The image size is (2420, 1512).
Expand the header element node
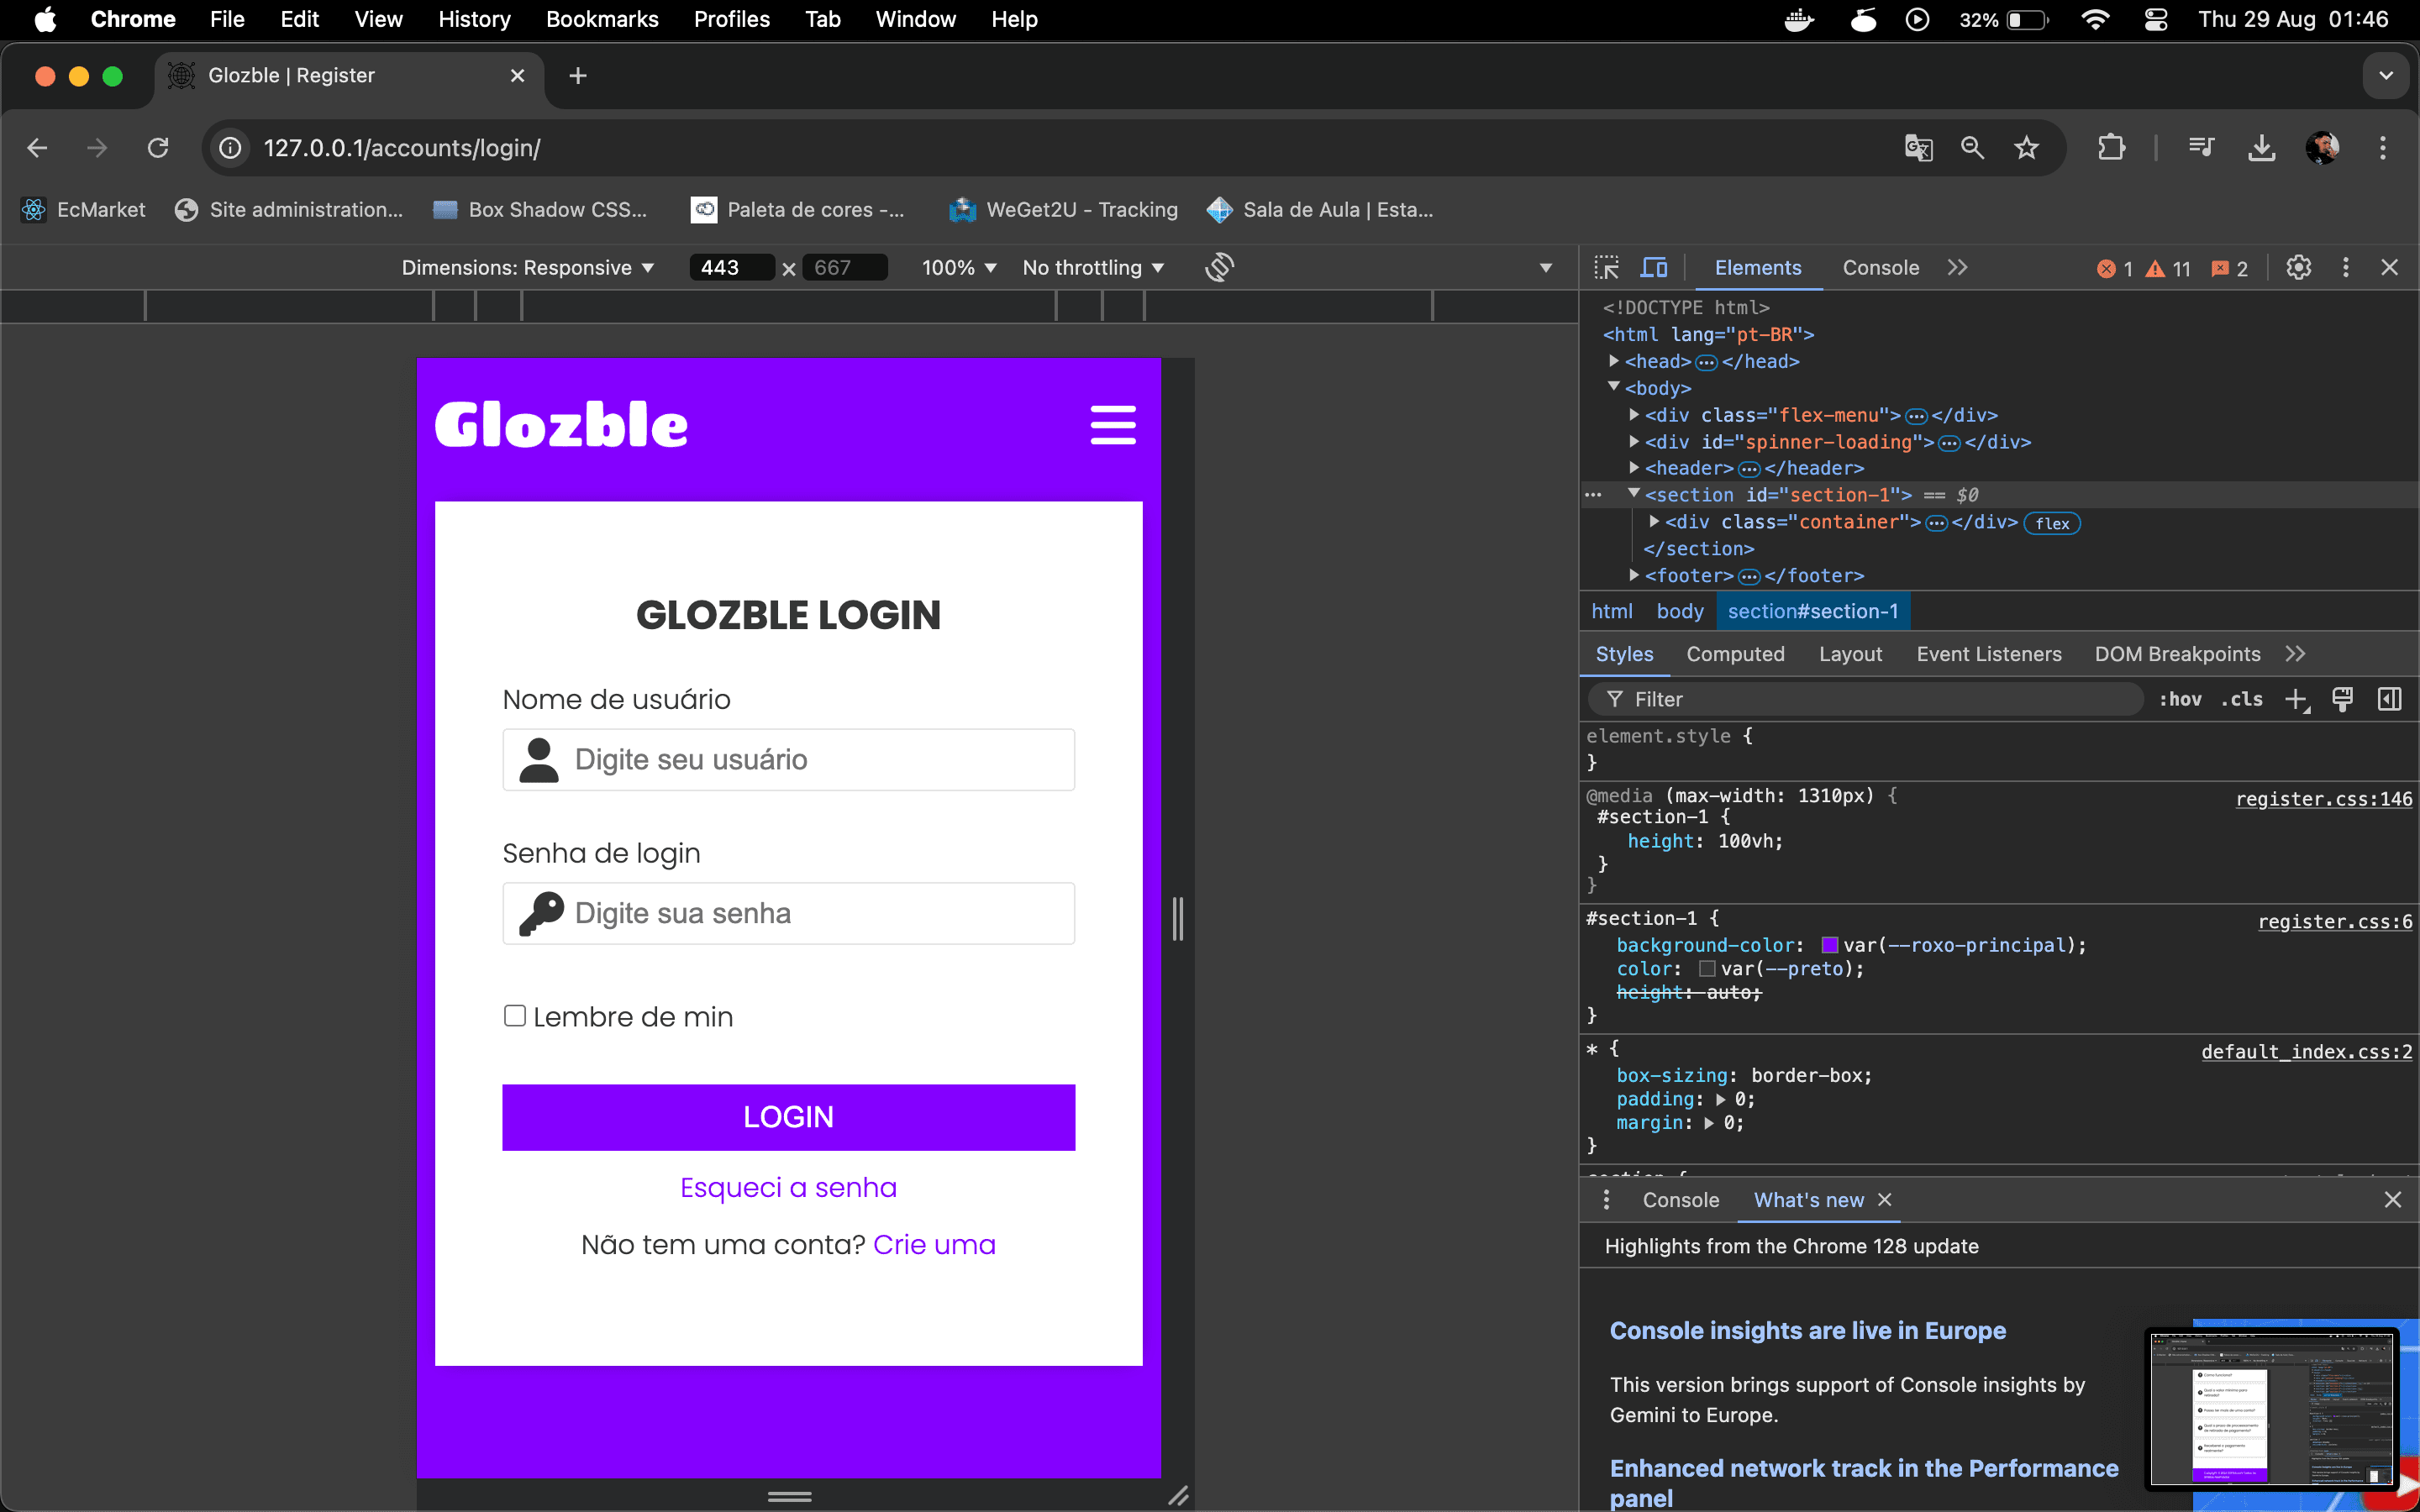1633,467
